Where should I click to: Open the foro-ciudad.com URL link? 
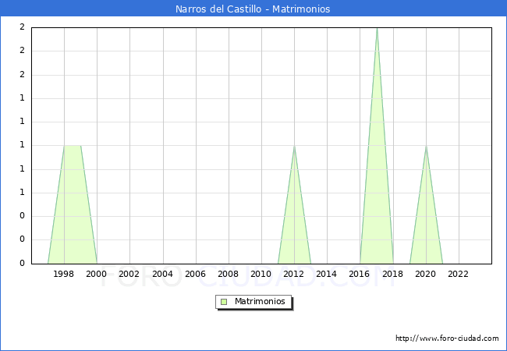447,339
